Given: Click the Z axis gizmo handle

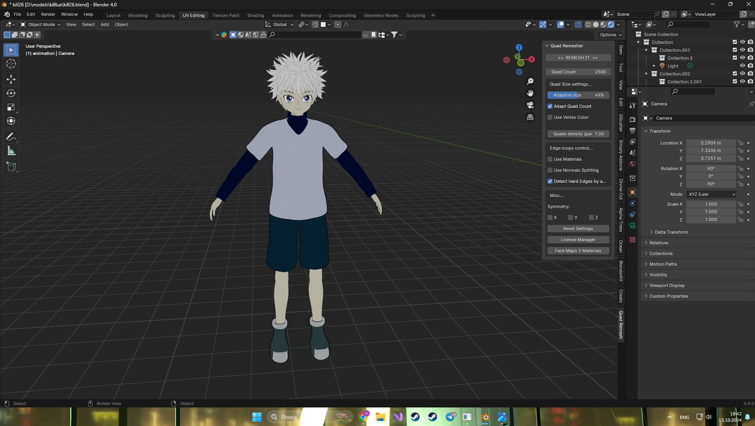Looking at the screenshot, I should pos(519,47).
